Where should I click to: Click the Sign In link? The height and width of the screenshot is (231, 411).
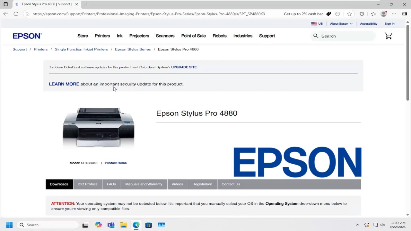pos(389,24)
